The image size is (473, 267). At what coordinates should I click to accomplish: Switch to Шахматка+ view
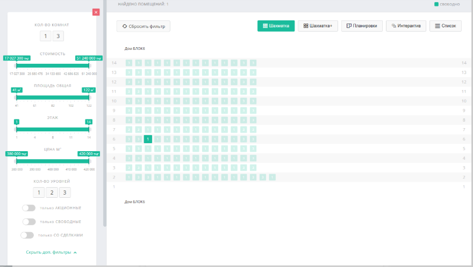click(x=318, y=26)
